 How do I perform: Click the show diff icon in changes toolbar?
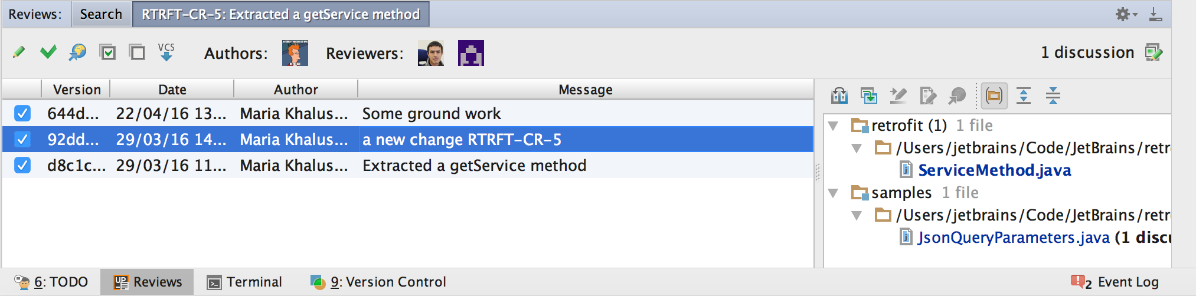839,95
